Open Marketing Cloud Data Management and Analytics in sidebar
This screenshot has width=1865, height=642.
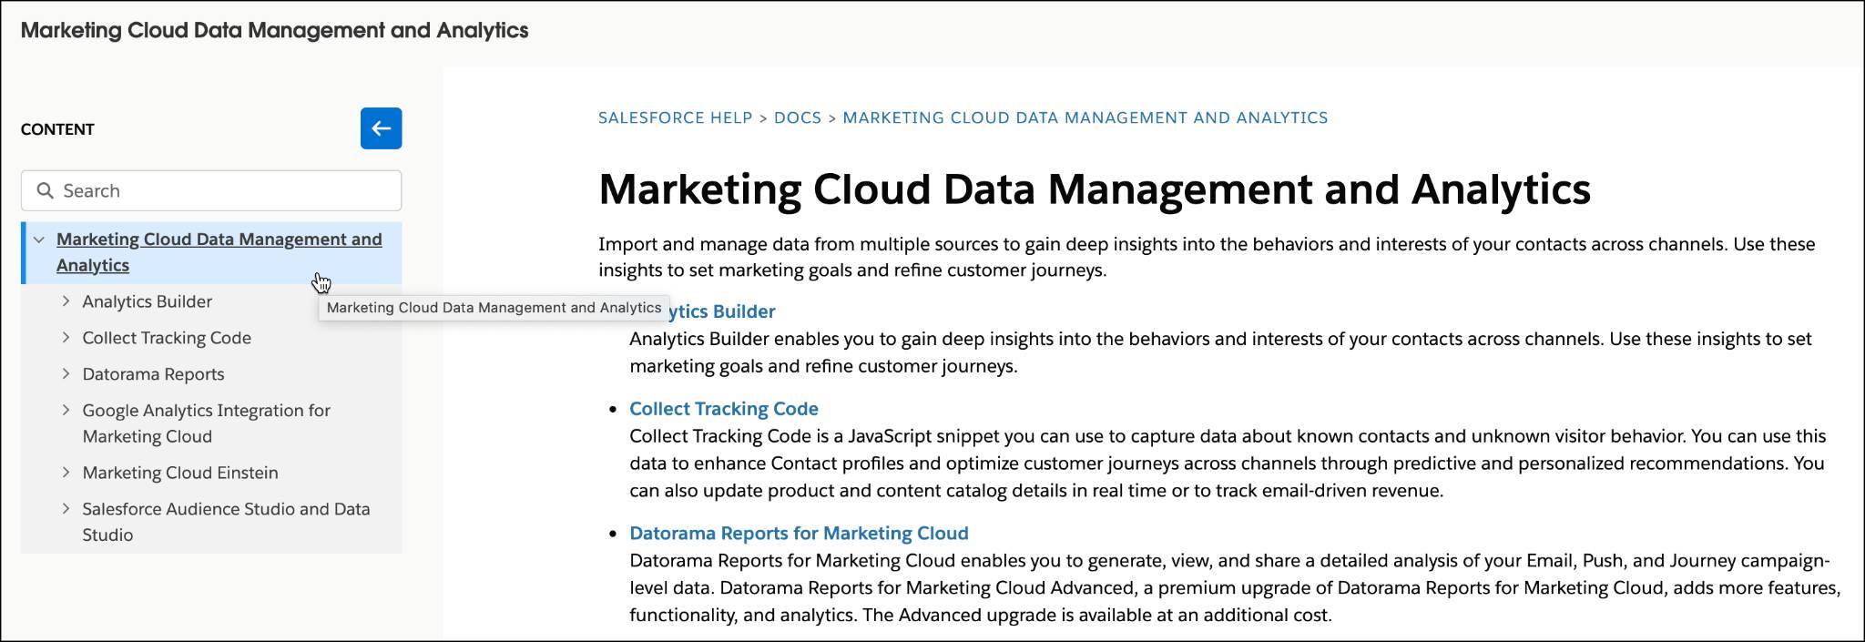click(219, 252)
